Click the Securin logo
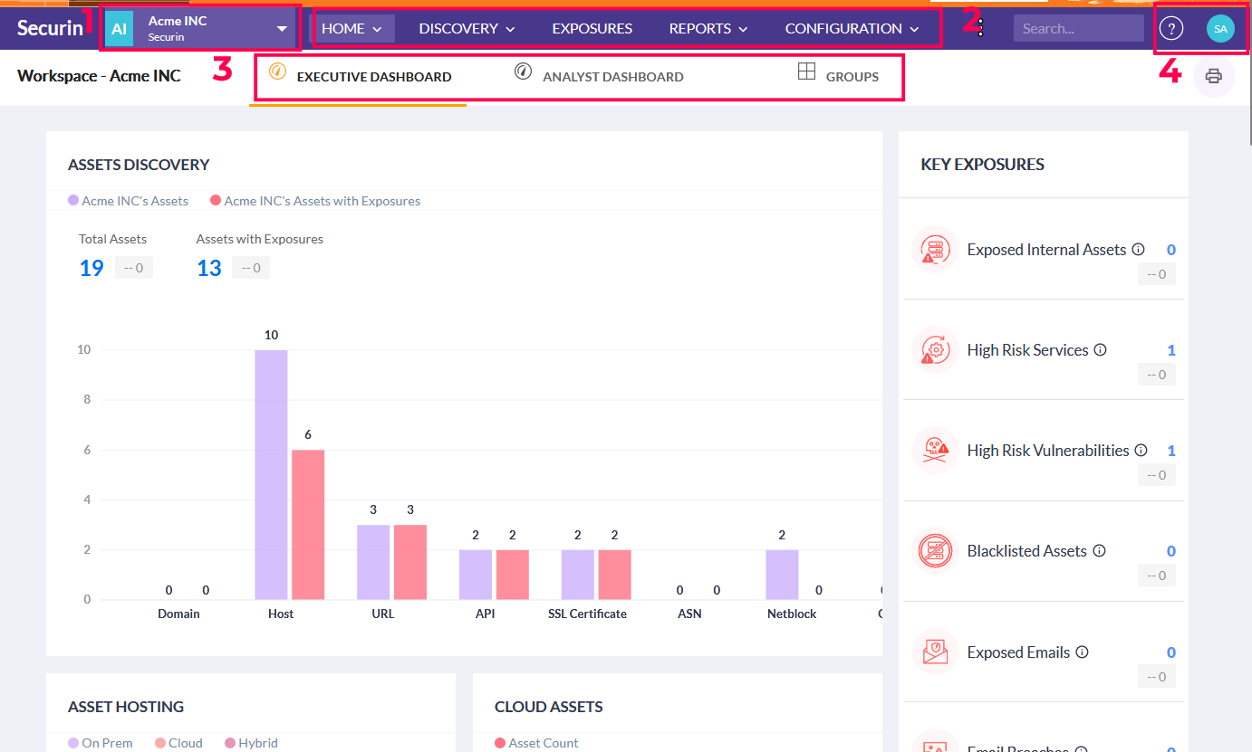1252x752 pixels. point(50,28)
